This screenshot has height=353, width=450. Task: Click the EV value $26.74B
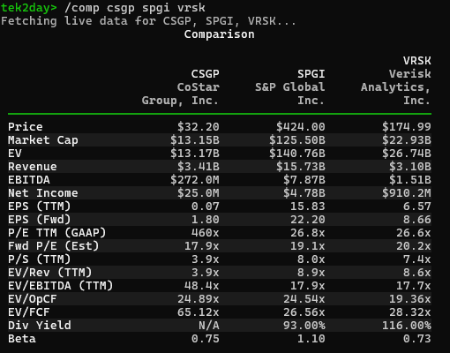point(406,154)
